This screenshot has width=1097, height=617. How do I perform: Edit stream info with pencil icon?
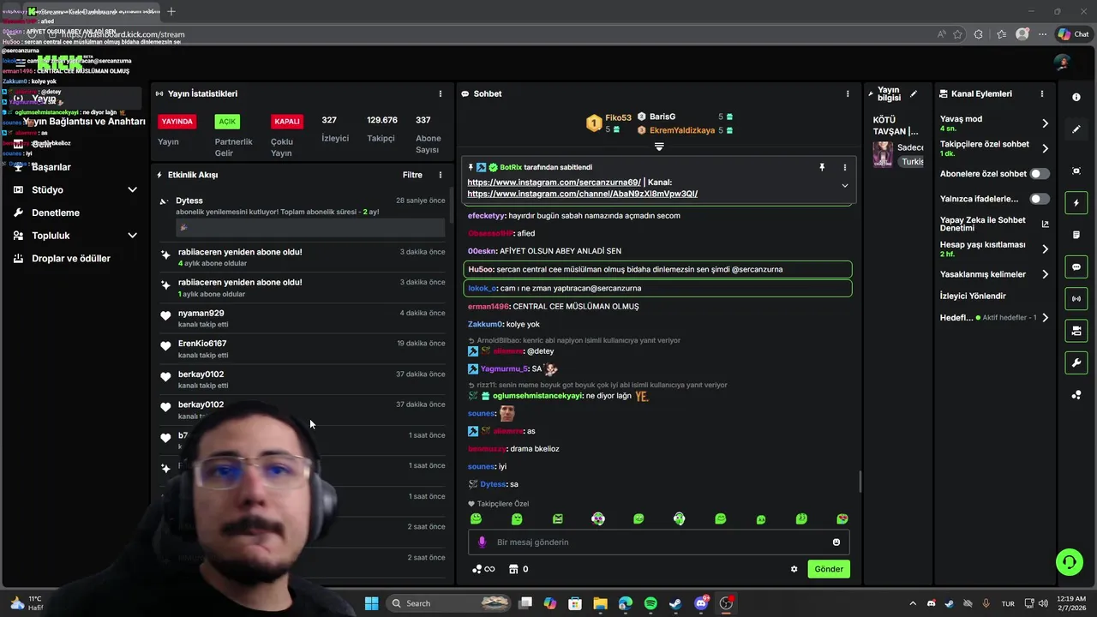click(x=914, y=93)
